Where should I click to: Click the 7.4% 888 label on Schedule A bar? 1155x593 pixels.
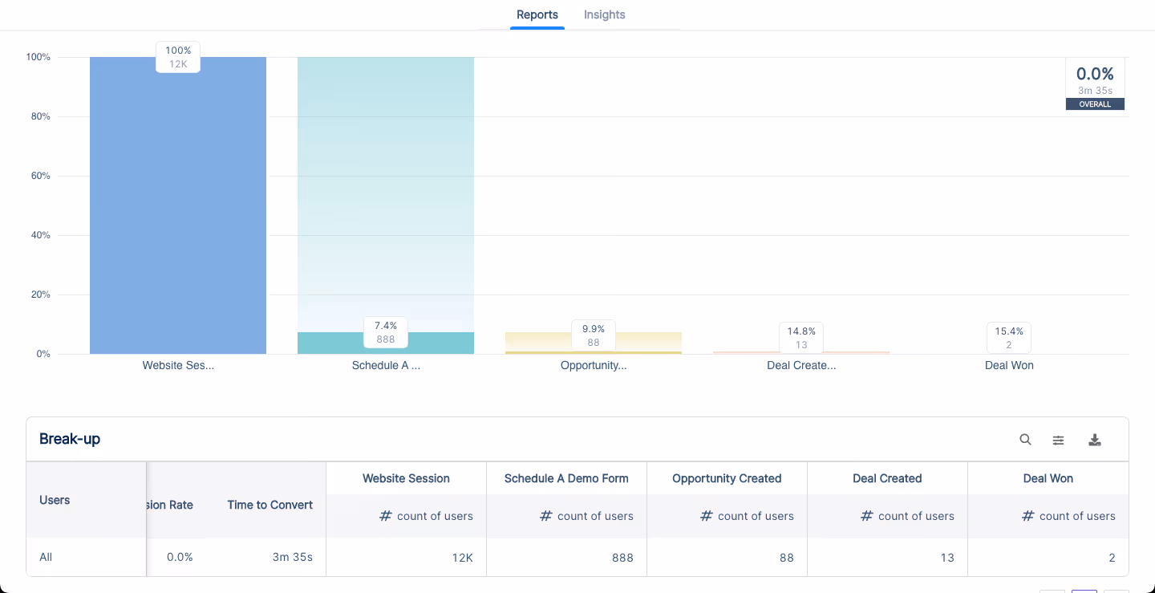pos(385,332)
